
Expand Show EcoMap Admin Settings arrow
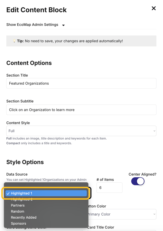(63, 25)
